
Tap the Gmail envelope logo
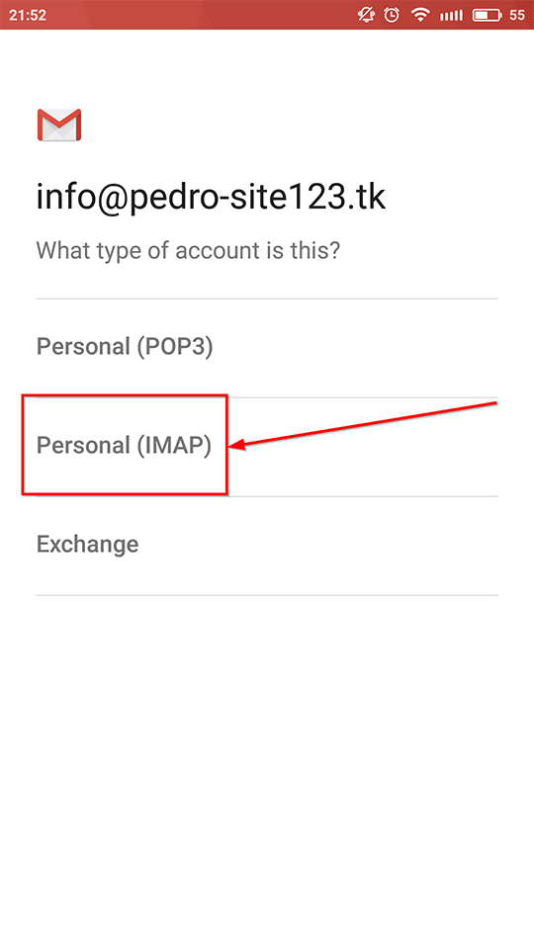[x=58, y=126]
